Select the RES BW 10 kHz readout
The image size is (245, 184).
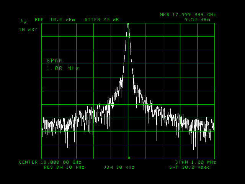coord(64,167)
